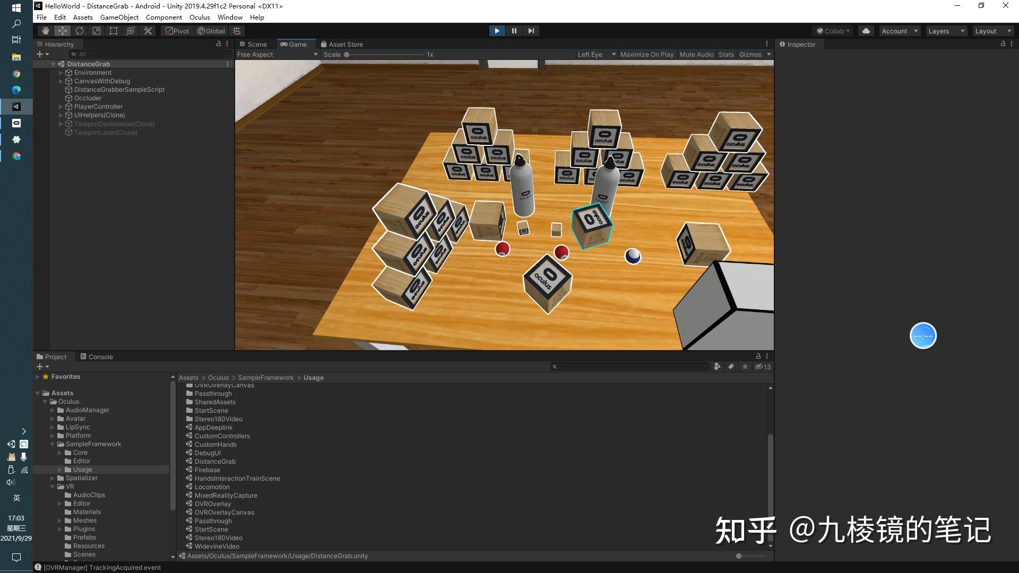Toggle Global handle rotation
The width and height of the screenshot is (1019, 573).
tap(211, 31)
